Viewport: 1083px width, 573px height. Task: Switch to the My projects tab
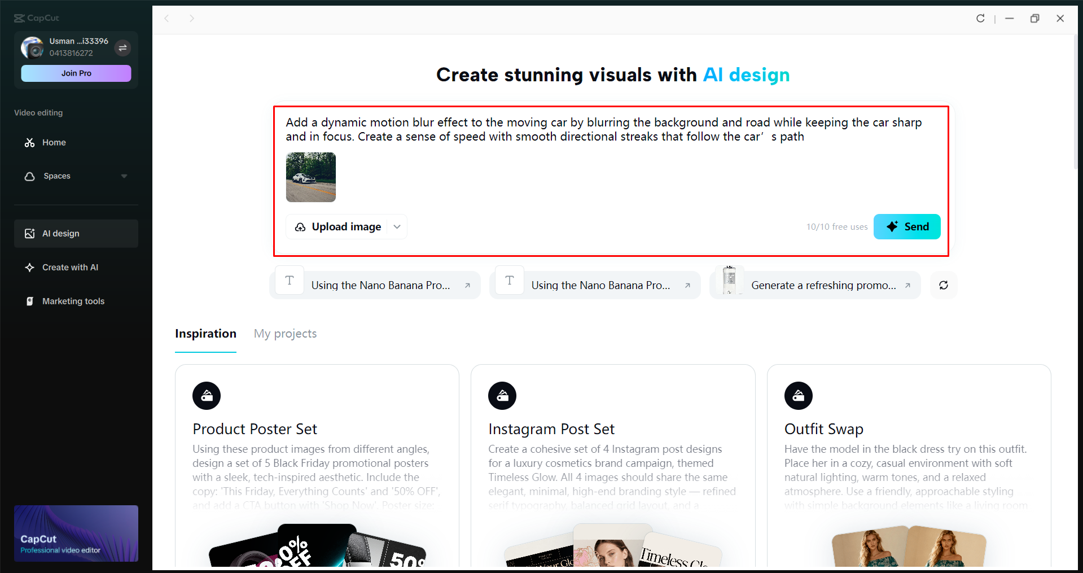pyautogui.click(x=285, y=334)
